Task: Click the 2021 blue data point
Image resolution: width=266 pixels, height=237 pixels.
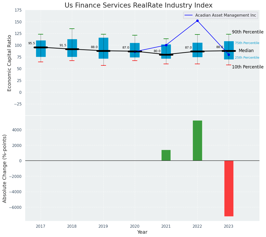Action: coord(166,45)
